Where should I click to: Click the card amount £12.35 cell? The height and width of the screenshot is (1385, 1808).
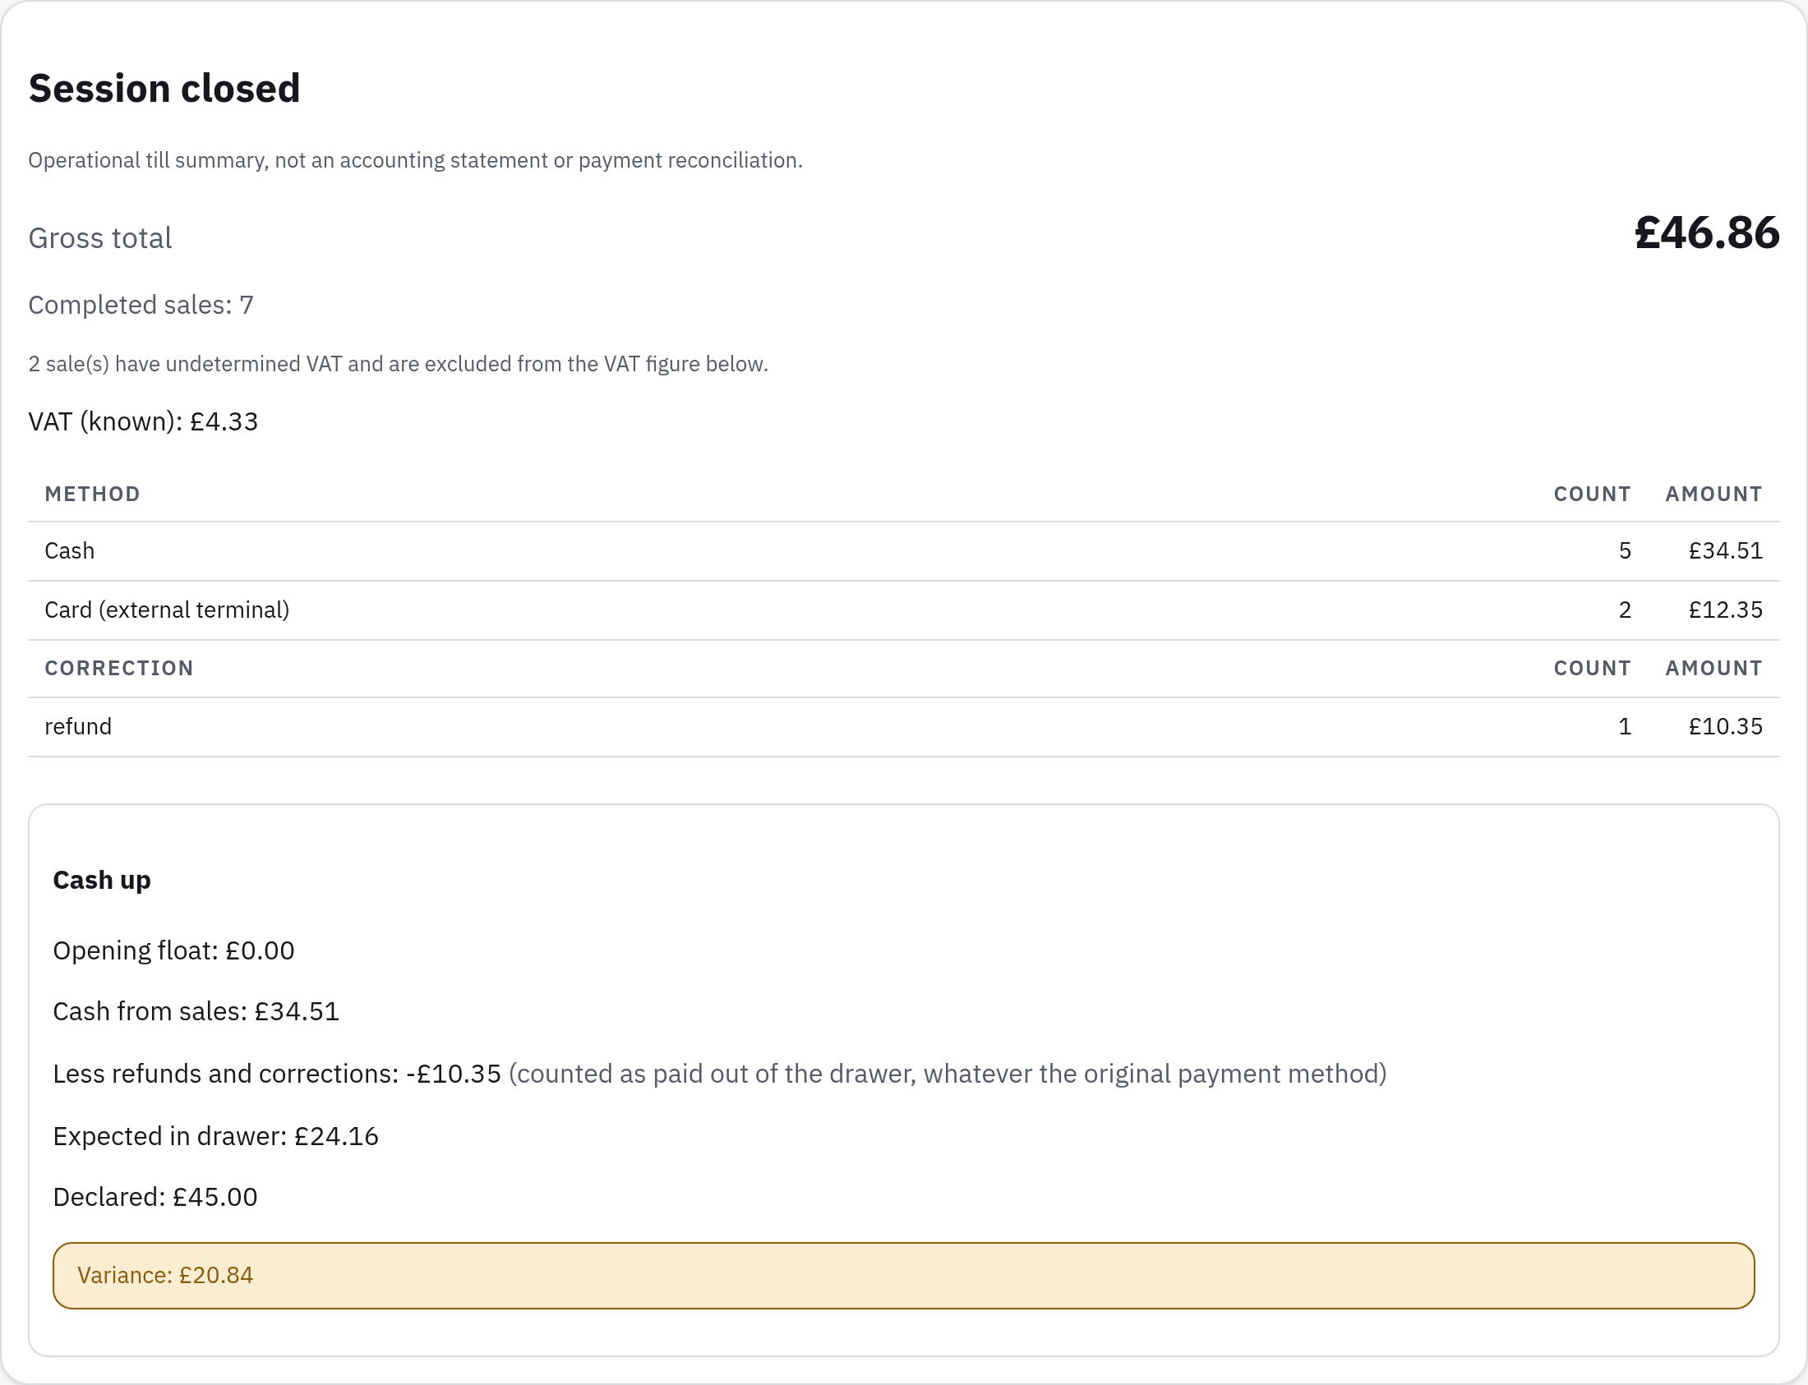[x=1726, y=610]
